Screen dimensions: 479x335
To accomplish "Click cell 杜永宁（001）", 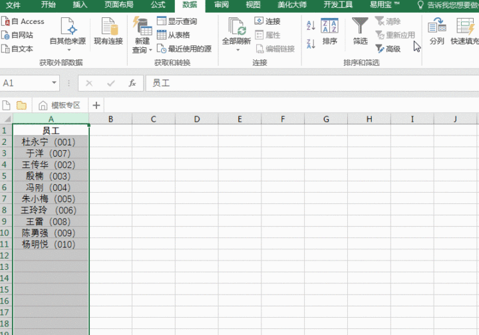I will click(51, 142).
